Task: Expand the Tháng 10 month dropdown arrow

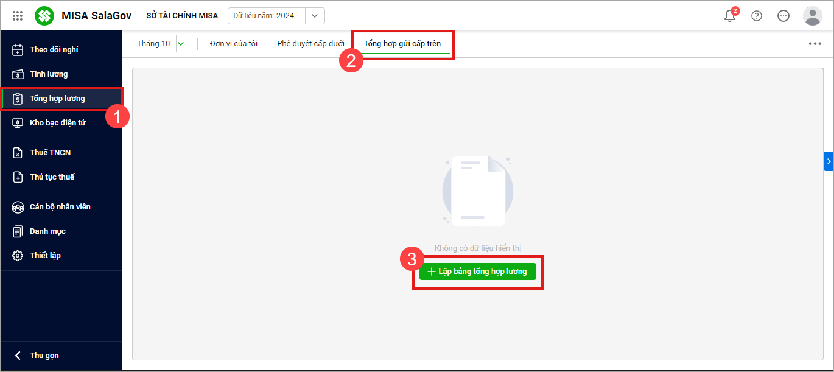Action: [x=180, y=44]
